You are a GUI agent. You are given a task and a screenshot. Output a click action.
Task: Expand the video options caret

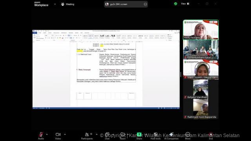(65, 134)
